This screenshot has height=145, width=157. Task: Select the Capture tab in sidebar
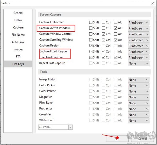[x=18, y=27]
